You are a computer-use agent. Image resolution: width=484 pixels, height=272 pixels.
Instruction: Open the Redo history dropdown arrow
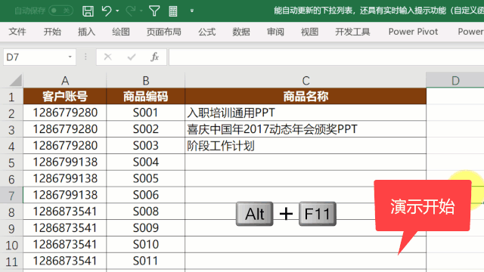[x=141, y=11]
